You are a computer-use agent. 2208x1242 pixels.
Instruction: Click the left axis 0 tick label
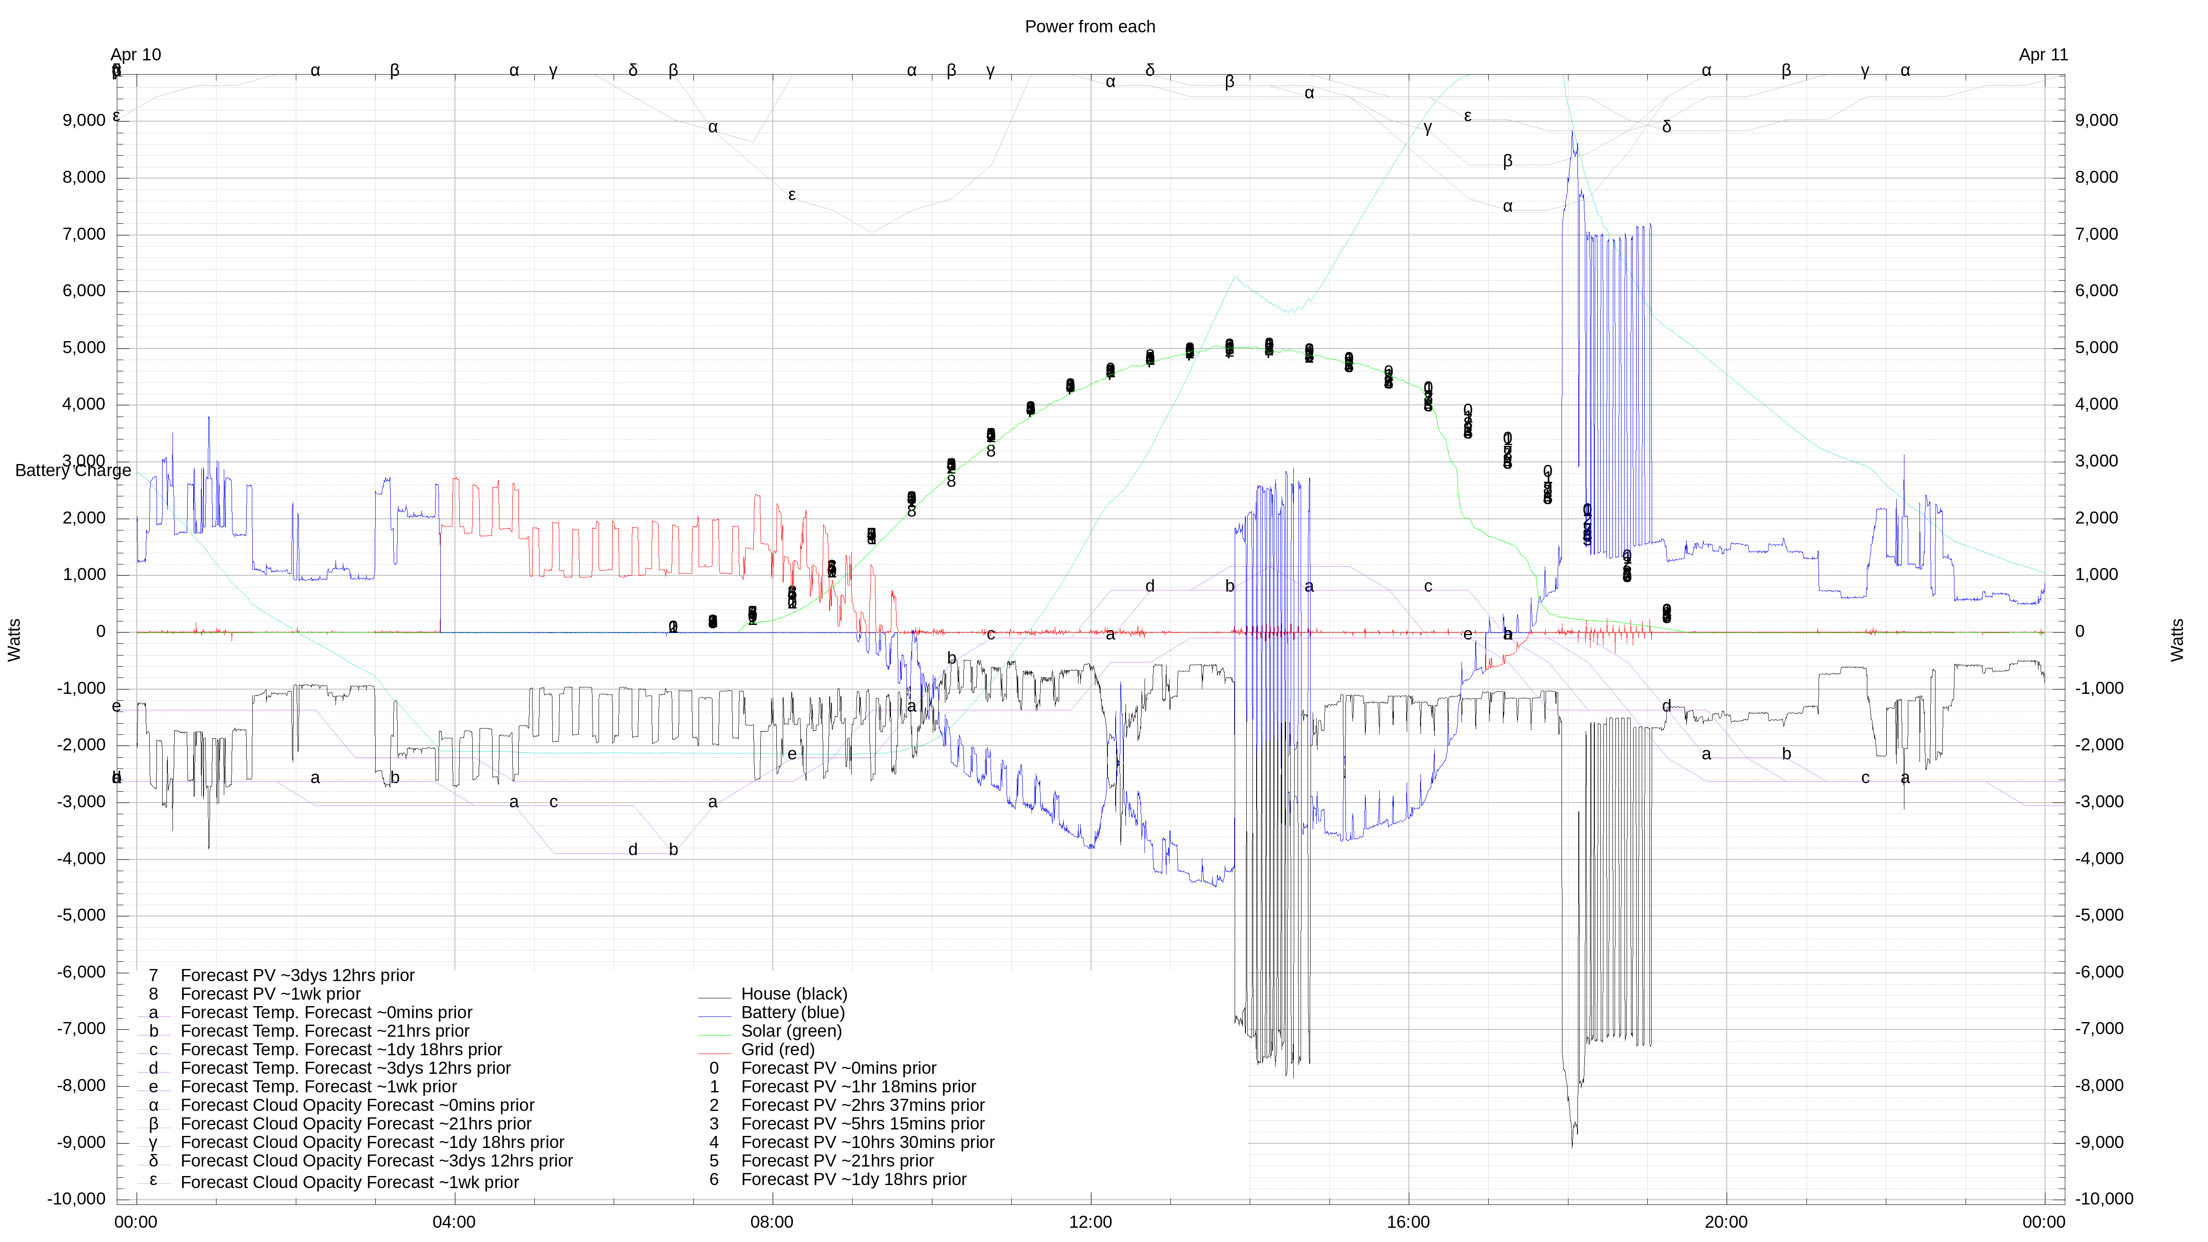(x=101, y=632)
